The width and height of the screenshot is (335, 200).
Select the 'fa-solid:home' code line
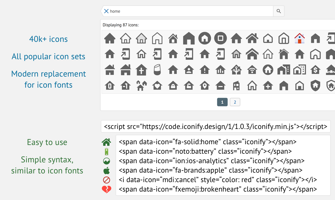point(208,142)
